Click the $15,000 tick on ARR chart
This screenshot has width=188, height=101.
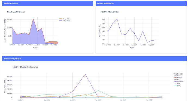click(10, 20)
